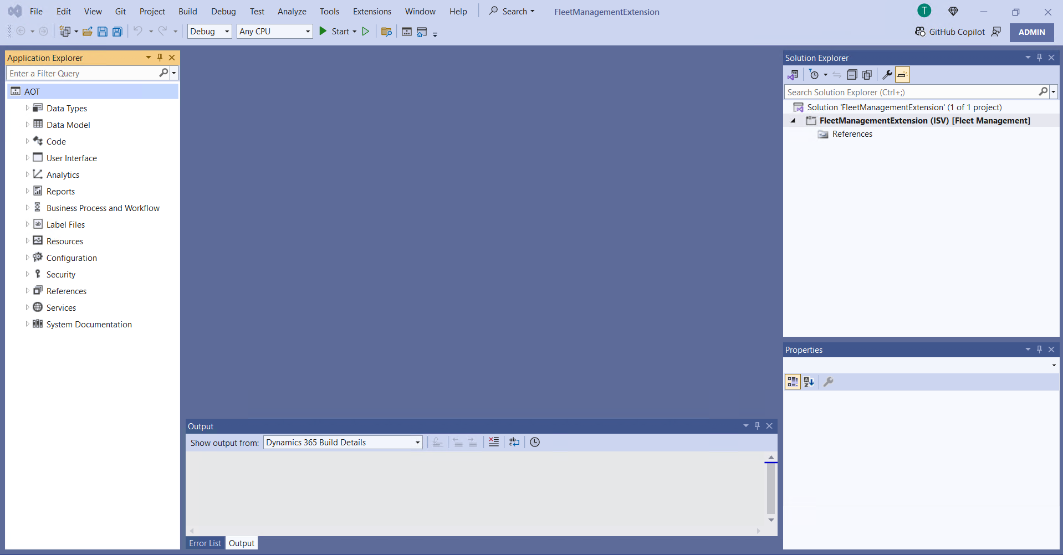Start without debugging using the hollow play icon
This screenshot has height=555, width=1063.
(x=366, y=32)
